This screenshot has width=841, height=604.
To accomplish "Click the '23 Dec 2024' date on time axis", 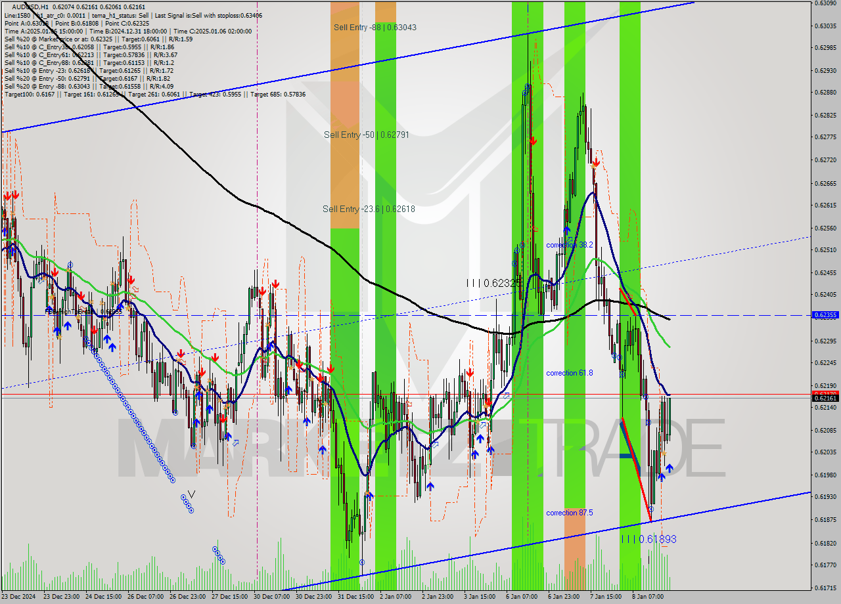I will pyautogui.click(x=19, y=597).
